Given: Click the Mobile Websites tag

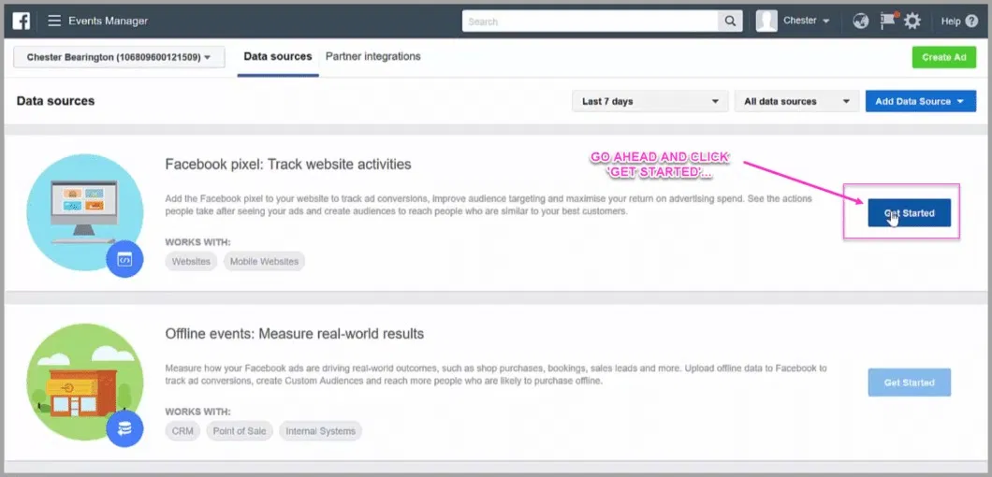Looking at the screenshot, I should coord(264,261).
